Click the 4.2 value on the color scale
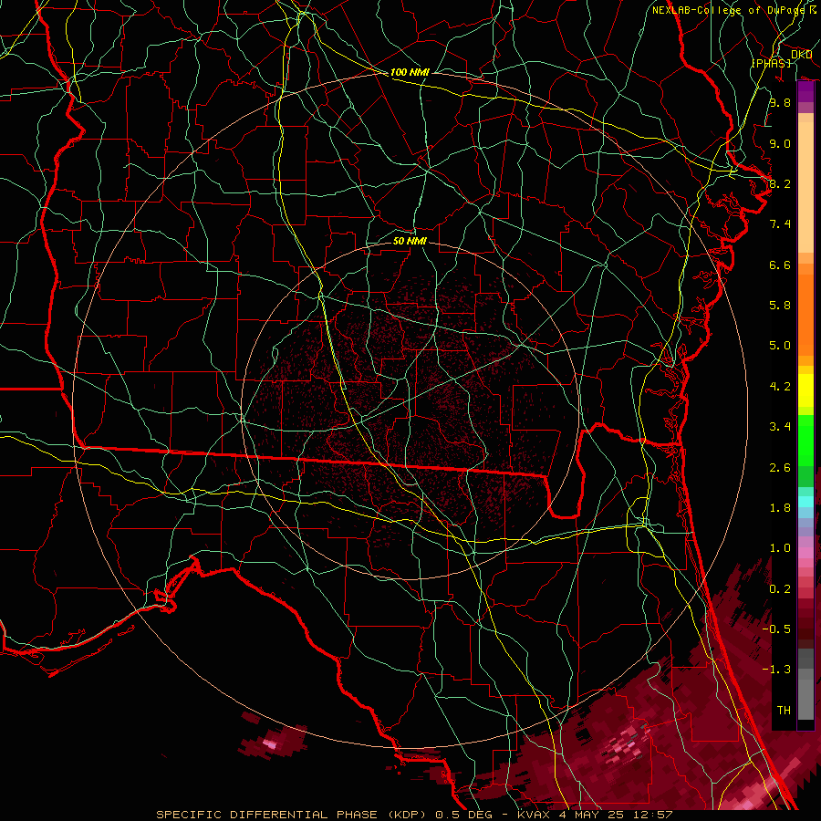The image size is (821, 821). (780, 387)
